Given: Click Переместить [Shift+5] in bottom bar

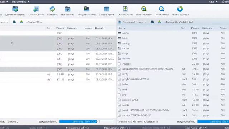Looking at the screenshot, I should click(117, 128).
